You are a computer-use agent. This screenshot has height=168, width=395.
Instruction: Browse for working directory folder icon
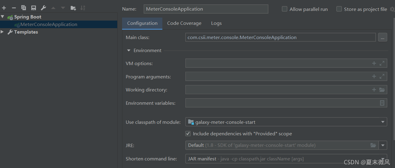point(382,90)
